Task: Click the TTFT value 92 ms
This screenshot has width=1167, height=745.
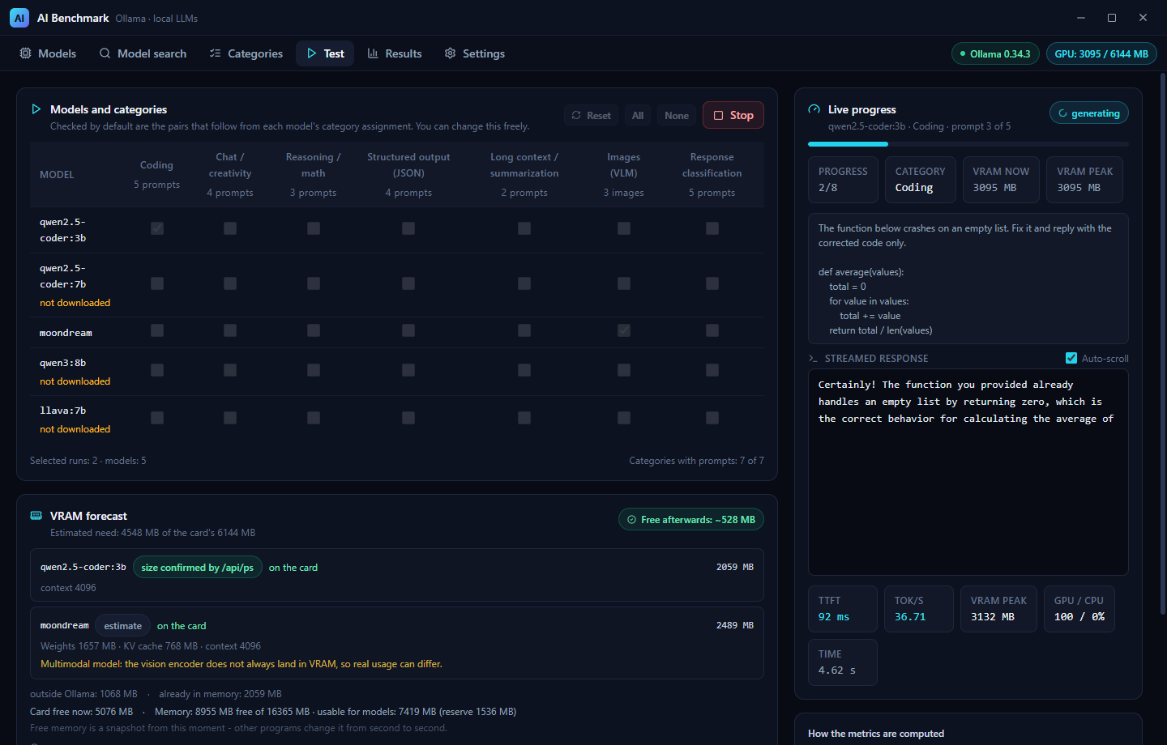Action: point(834,617)
